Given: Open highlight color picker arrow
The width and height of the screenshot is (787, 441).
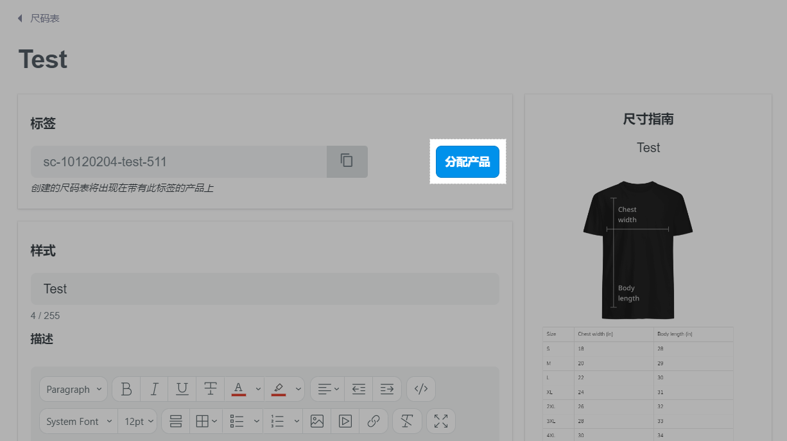Looking at the screenshot, I should 298,389.
